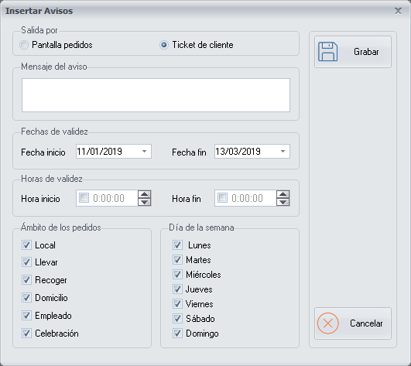The width and height of the screenshot is (411, 366).
Task: Close the Insertar Avisos dialog
Action: (x=398, y=11)
